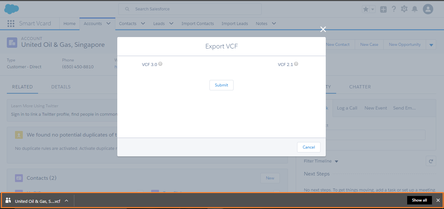The width and height of the screenshot is (444, 209).
Task: Click the Search Salesforce field
Action: (190, 9)
